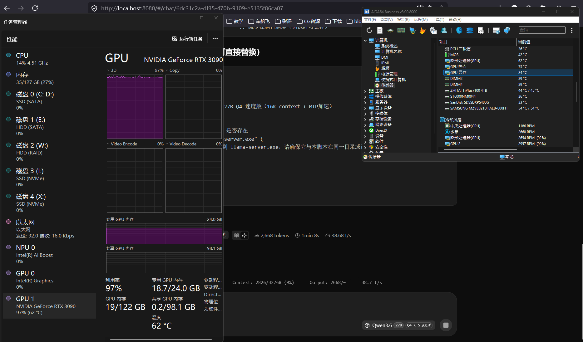The width and height of the screenshot is (583, 342).
Task: Select GPU 0 Intel Graphics in sidebar
Action: pyautogui.click(x=49, y=280)
